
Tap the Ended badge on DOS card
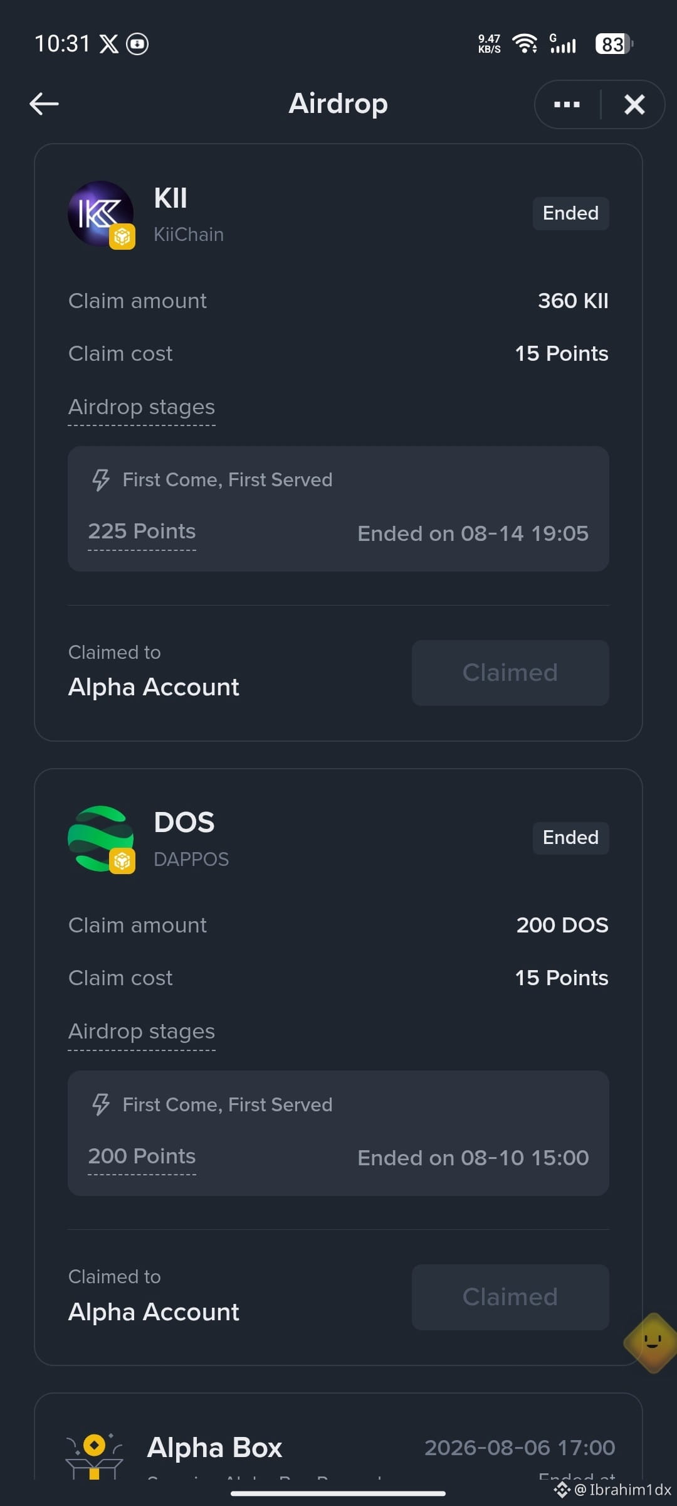point(570,838)
